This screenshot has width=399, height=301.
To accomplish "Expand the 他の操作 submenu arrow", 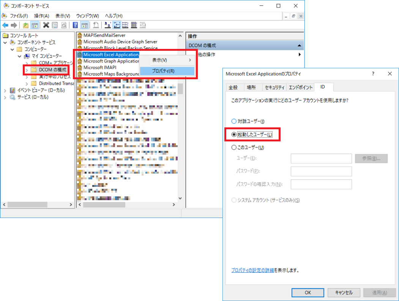I will pos(300,54).
